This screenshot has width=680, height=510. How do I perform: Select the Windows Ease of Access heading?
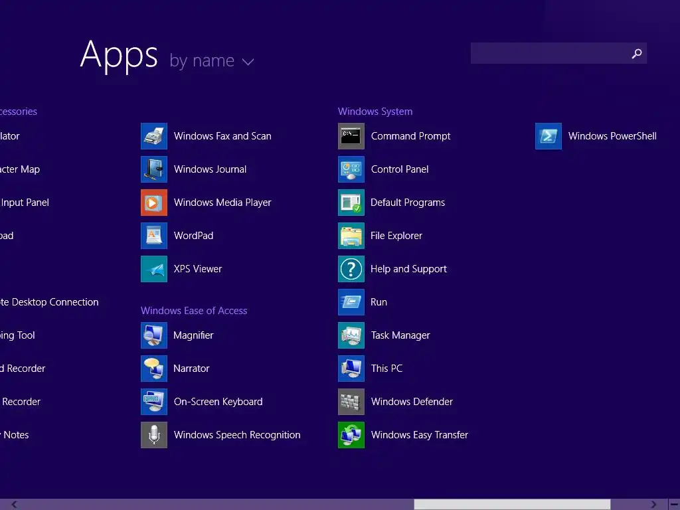click(x=194, y=311)
